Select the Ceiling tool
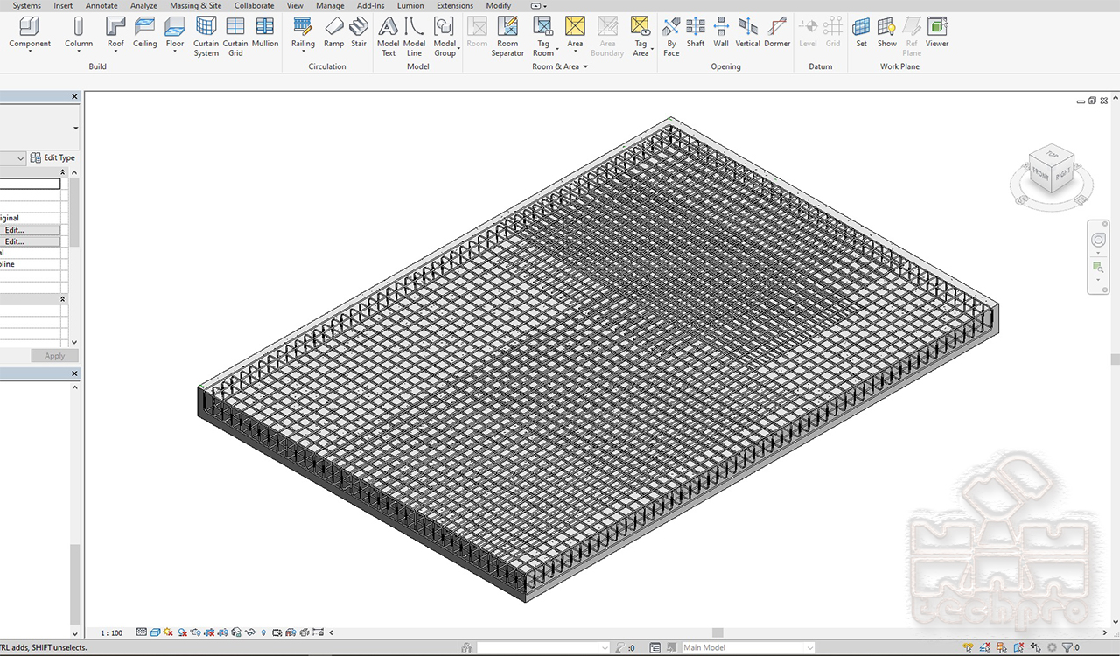This screenshot has height=656, width=1120. (144, 32)
